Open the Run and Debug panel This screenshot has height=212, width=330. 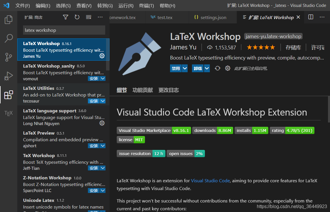[8, 76]
